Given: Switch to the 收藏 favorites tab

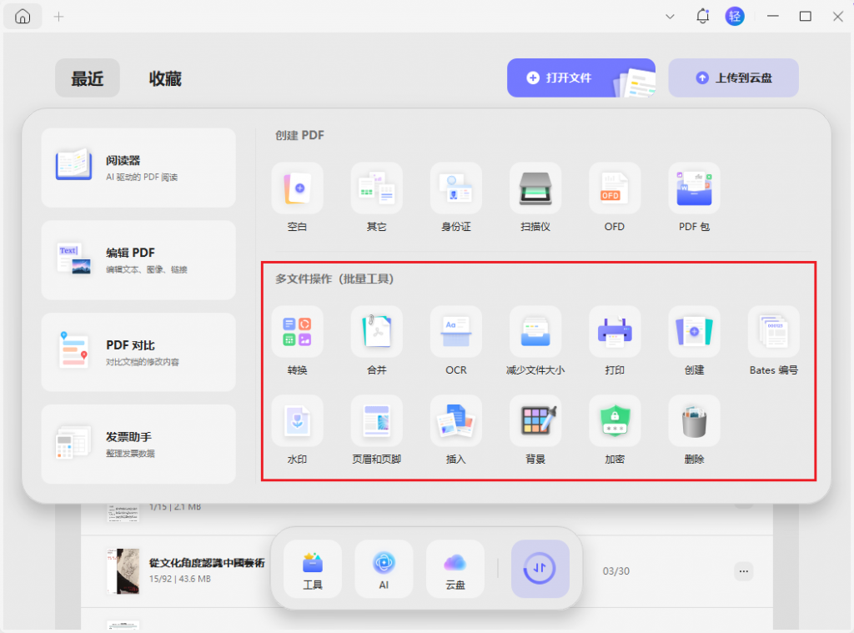Looking at the screenshot, I should [x=165, y=78].
